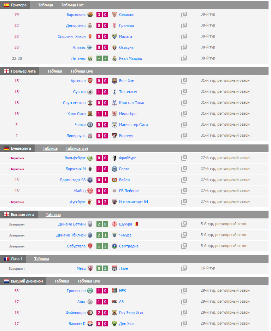
Task: Open match details icon for Metz–Lyon
Action: tap(184, 268)
